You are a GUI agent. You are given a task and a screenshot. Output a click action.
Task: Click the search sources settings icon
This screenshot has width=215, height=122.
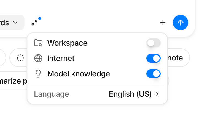34,23
